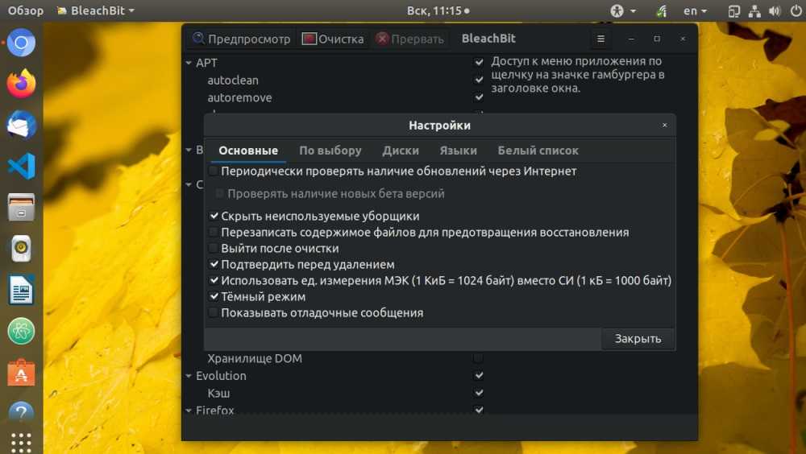Open the Files manager dock icon
The width and height of the screenshot is (806, 454).
coord(21,208)
